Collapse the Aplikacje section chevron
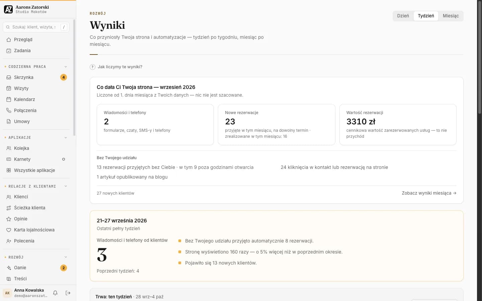 click(66, 137)
